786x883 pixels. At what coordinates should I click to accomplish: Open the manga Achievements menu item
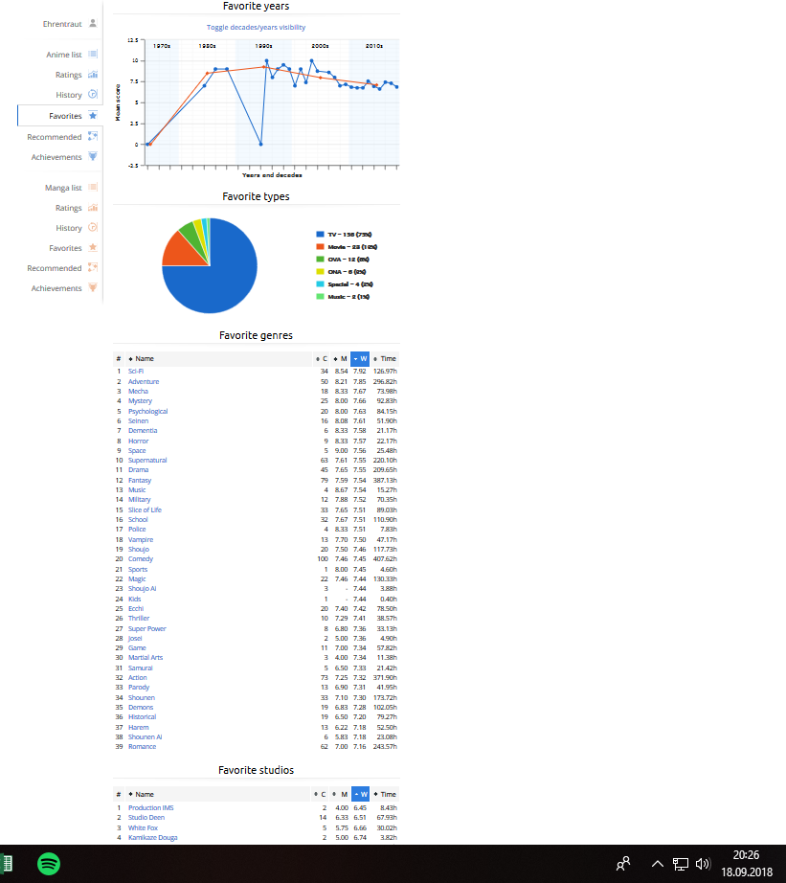56,288
